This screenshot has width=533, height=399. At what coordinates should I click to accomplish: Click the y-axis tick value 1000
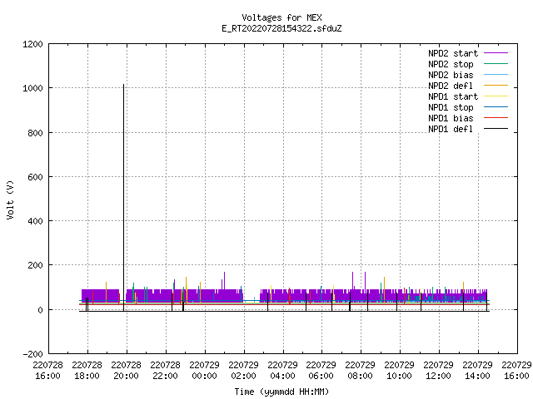pyautogui.click(x=32, y=88)
